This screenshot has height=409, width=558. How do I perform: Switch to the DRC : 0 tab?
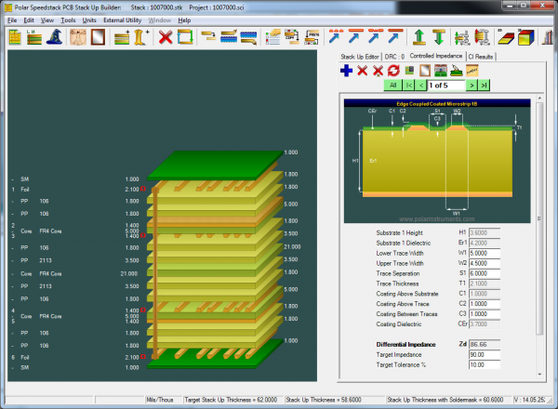[x=394, y=57]
